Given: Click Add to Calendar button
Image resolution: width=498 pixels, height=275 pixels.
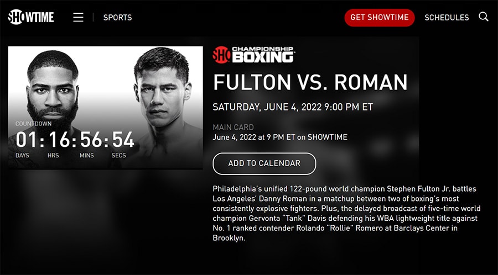Looking at the screenshot, I should pos(264,163).
